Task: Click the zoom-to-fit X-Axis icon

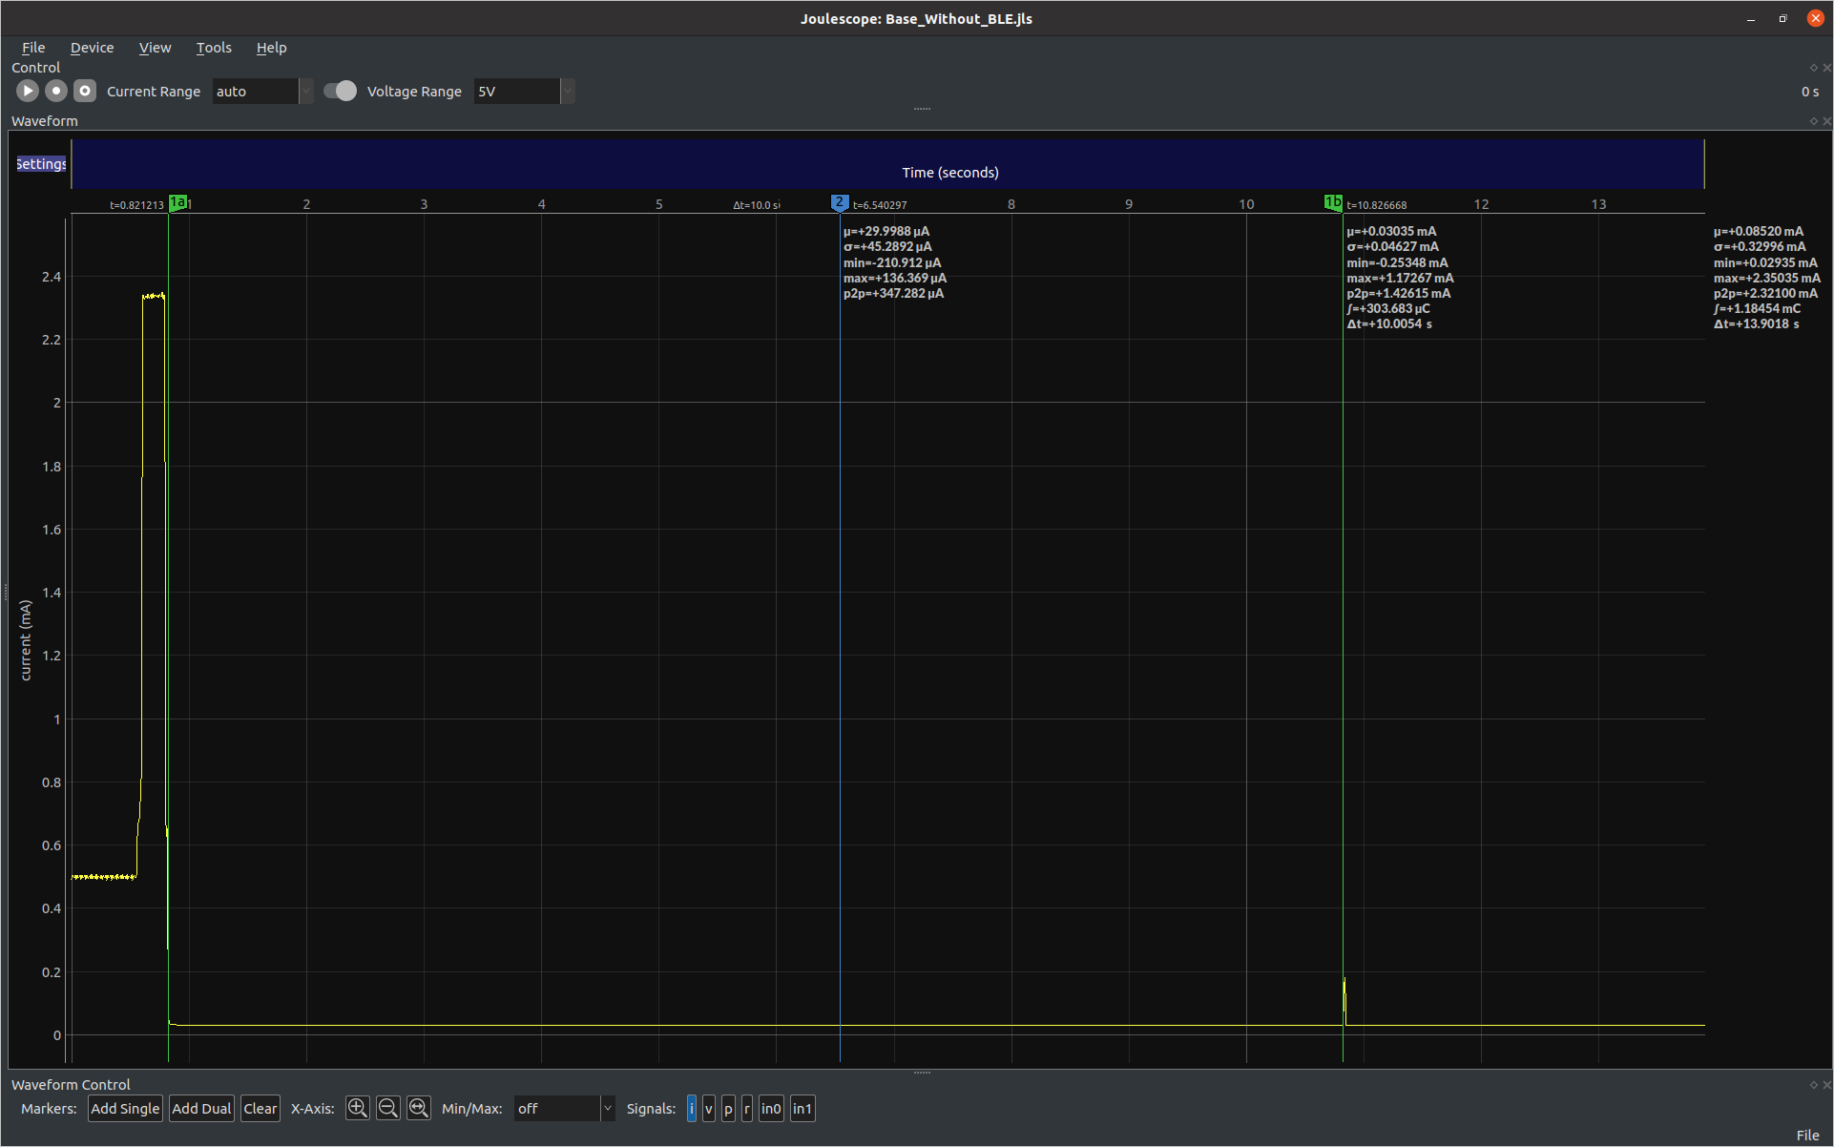Action: 418,1108
